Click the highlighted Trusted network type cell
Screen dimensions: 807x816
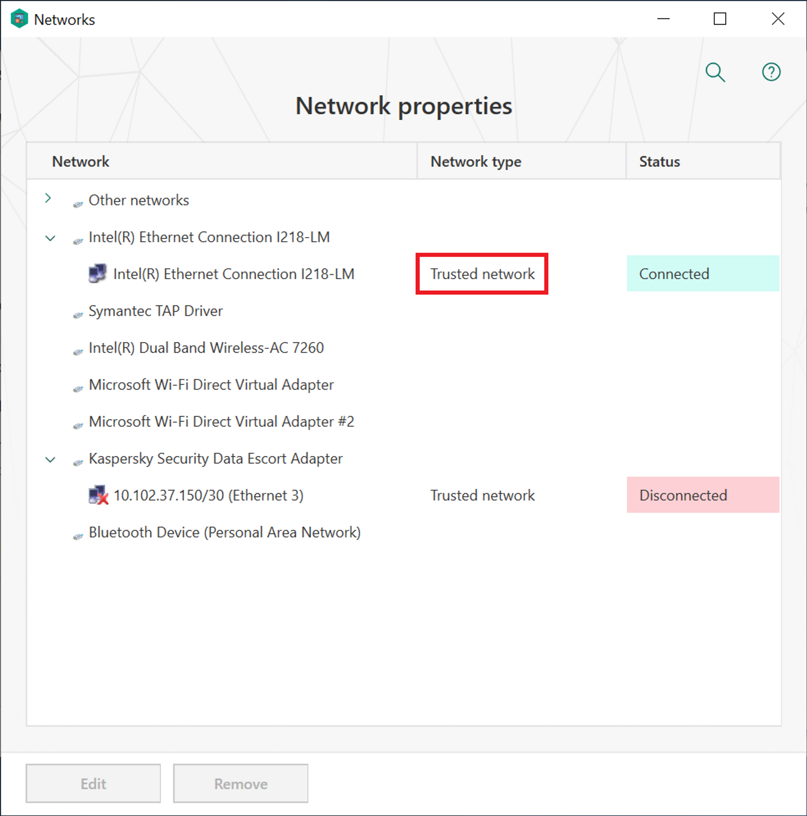pos(482,274)
